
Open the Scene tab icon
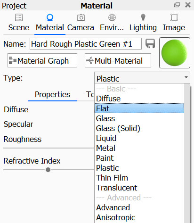pos(19,17)
